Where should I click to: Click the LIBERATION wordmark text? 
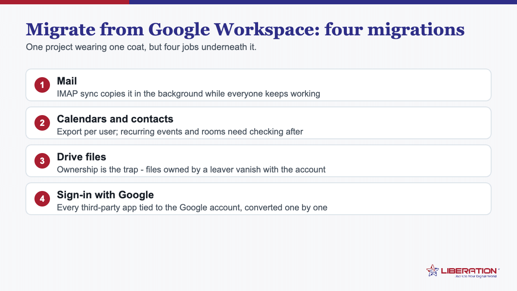(x=469, y=270)
